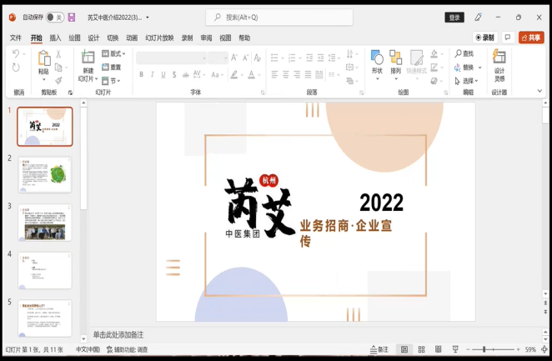Click the 重置 reset button
Screen dimensions: 552x361
[x=112, y=68]
